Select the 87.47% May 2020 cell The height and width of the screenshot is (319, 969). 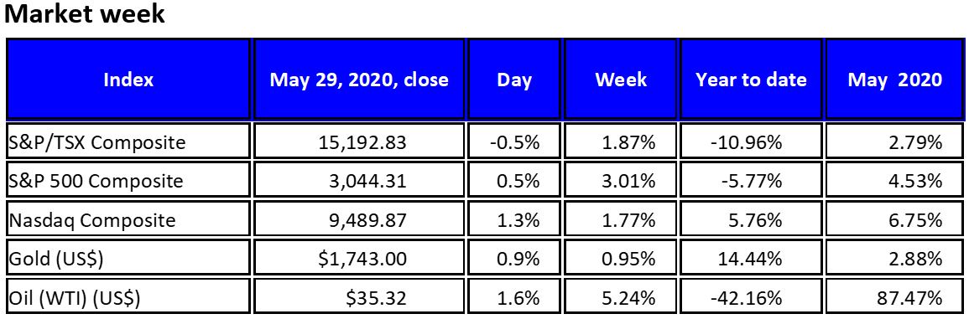coord(895,297)
